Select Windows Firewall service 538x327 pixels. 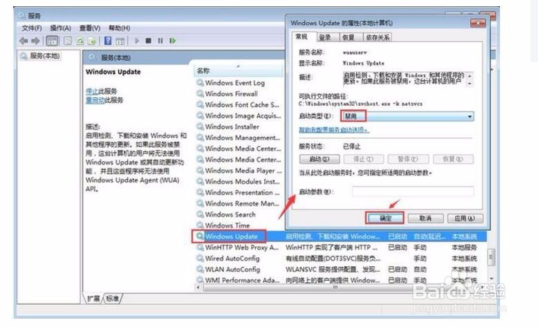(231, 93)
